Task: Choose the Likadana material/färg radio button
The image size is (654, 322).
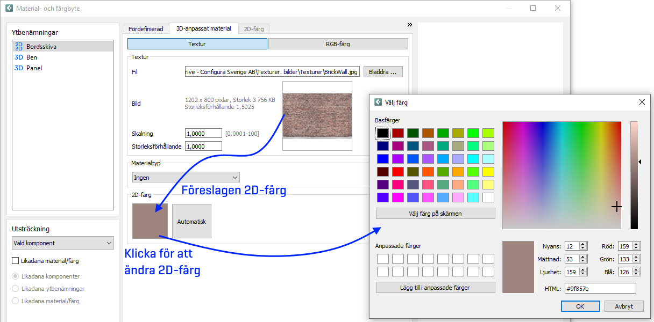Action: pyautogui.click(x=16, y=301)
